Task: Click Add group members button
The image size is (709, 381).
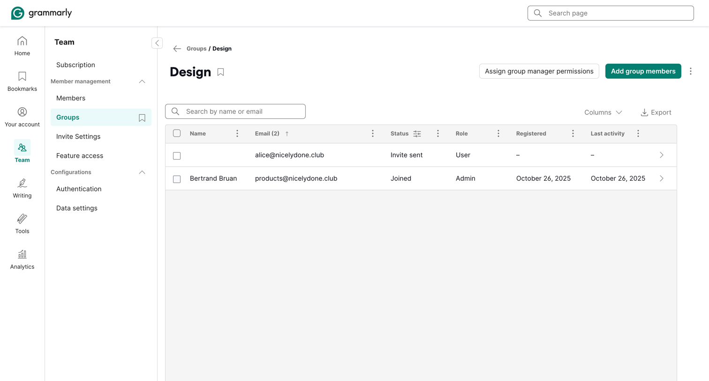Action: click(643, 71)
